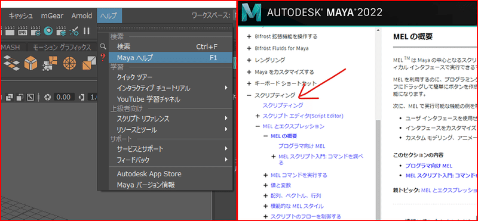Open 親トピック MEL とエクスプレッション link
Image resolution: width=478 pixels, height=221 pixels.
[x=449, y=190]
